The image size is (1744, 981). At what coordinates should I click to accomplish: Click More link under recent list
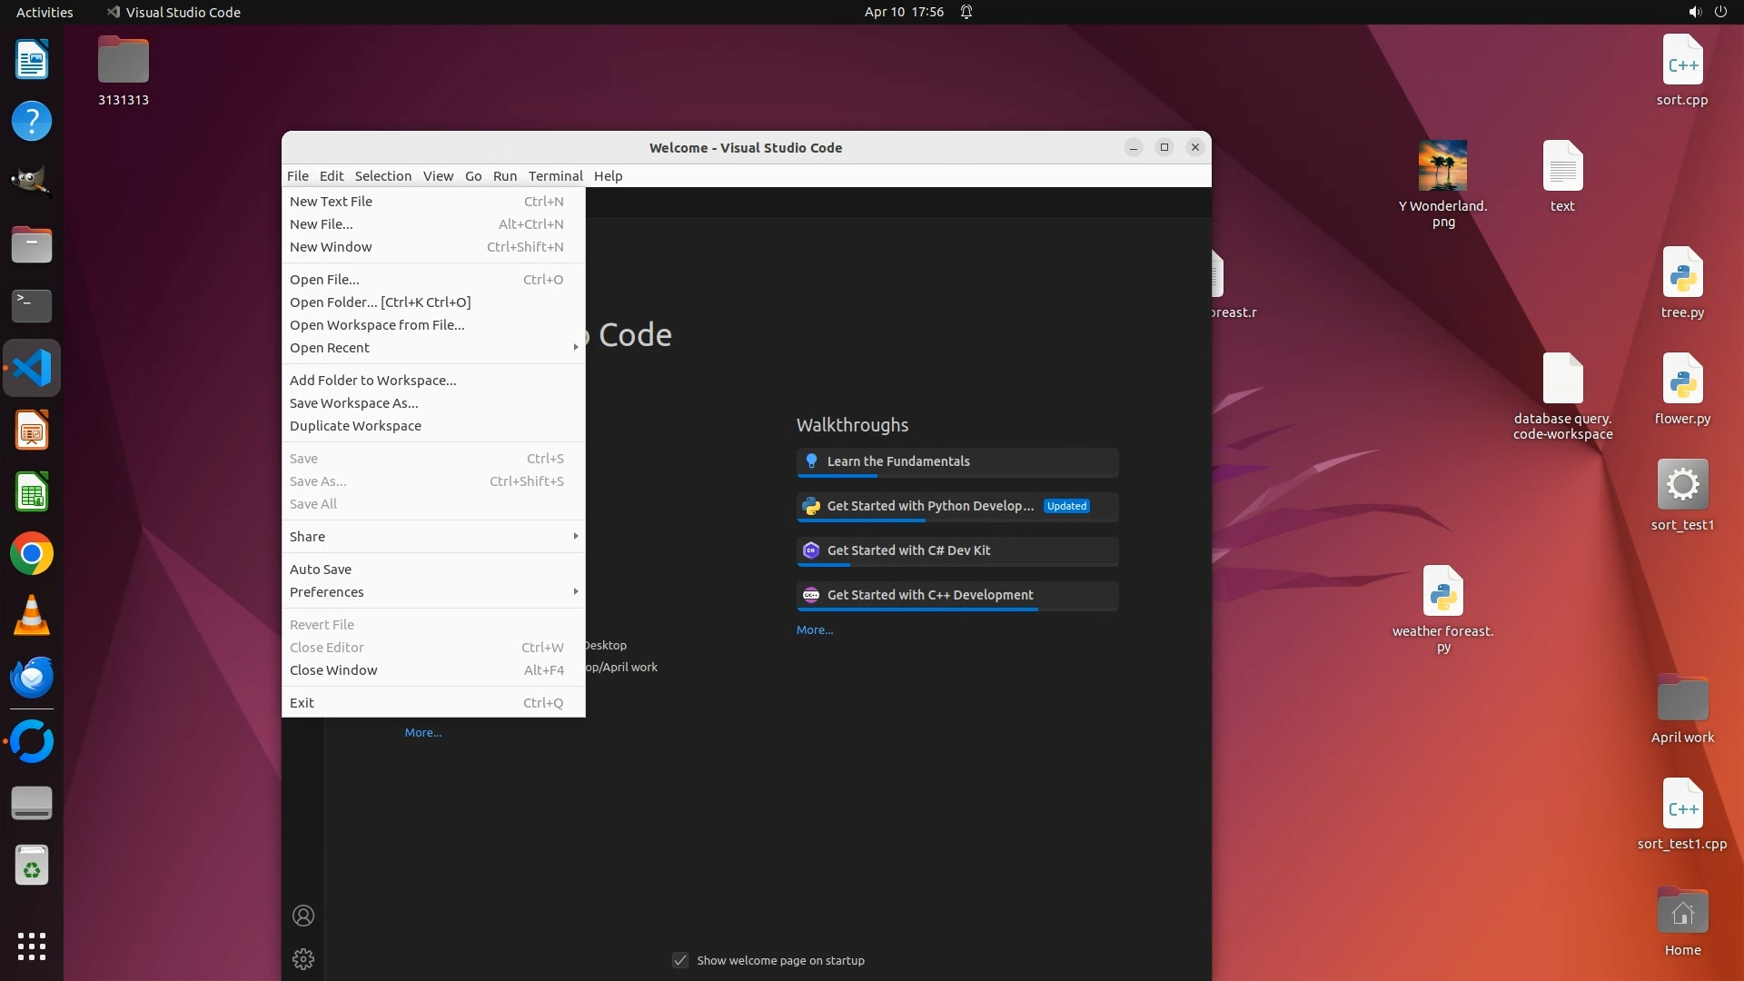click(422, 733)
